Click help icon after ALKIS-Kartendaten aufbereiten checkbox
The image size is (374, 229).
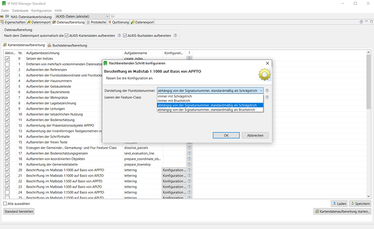click(x=119, y=36)
